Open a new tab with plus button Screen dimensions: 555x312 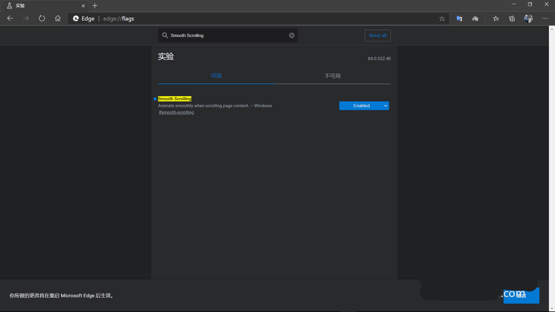(95, 5)
